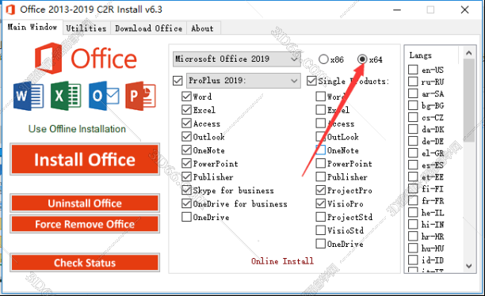
Task: Click the Force Remove Office button
Action: (85, 224)
